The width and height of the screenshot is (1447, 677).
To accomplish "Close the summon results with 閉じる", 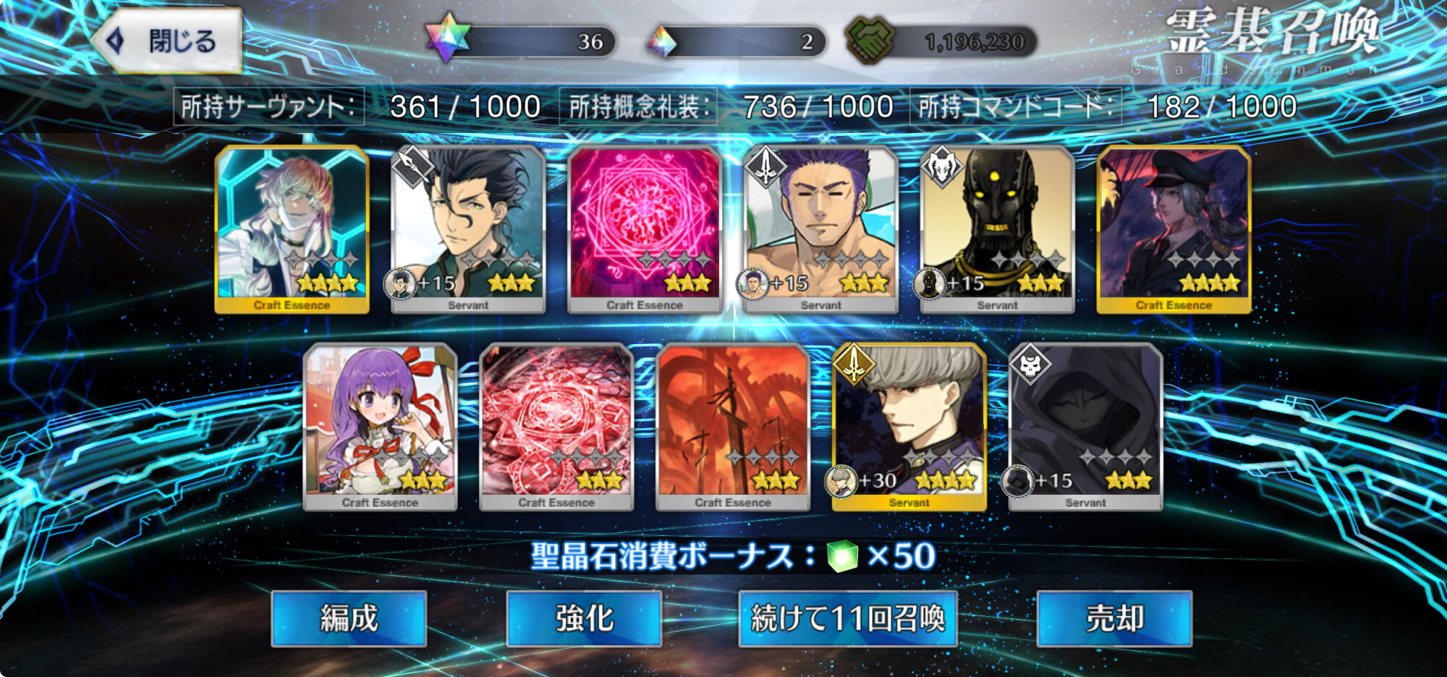I will (x=167, y=41).
